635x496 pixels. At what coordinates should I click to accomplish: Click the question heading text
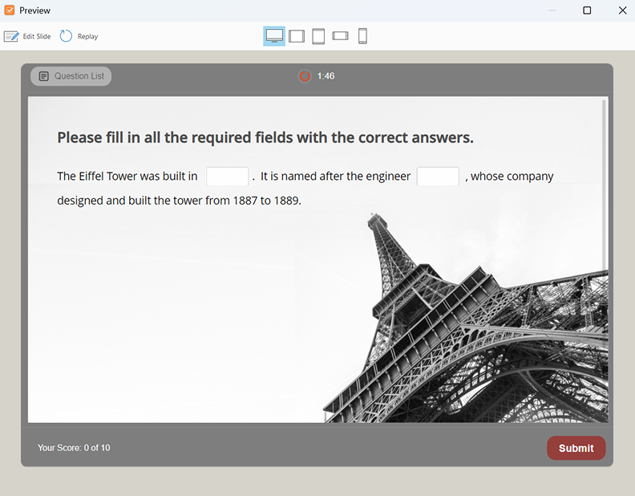pos(265,138)
